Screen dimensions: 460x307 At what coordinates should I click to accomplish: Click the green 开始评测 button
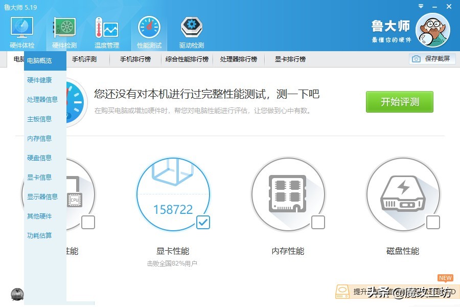pos(399,101)
